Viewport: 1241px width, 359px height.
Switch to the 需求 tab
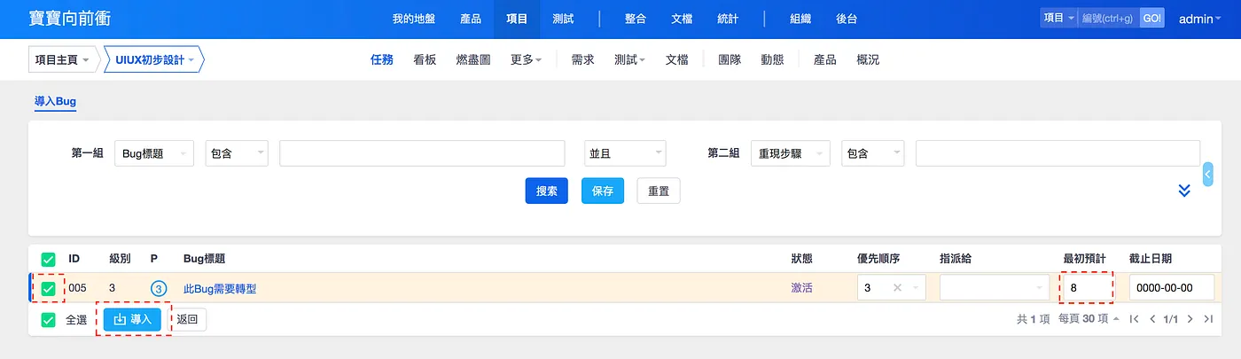pos(582,60)
